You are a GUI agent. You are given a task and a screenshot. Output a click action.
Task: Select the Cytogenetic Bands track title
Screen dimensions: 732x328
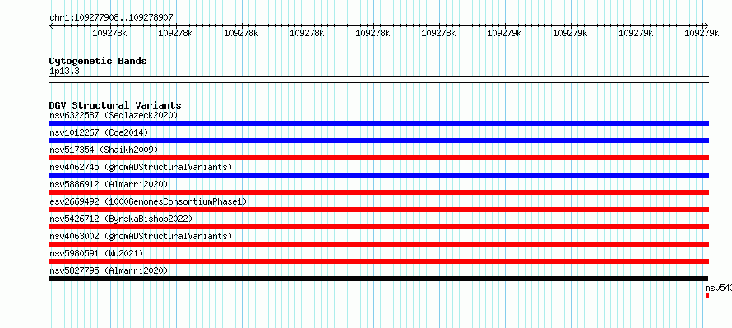click(98, 61)
